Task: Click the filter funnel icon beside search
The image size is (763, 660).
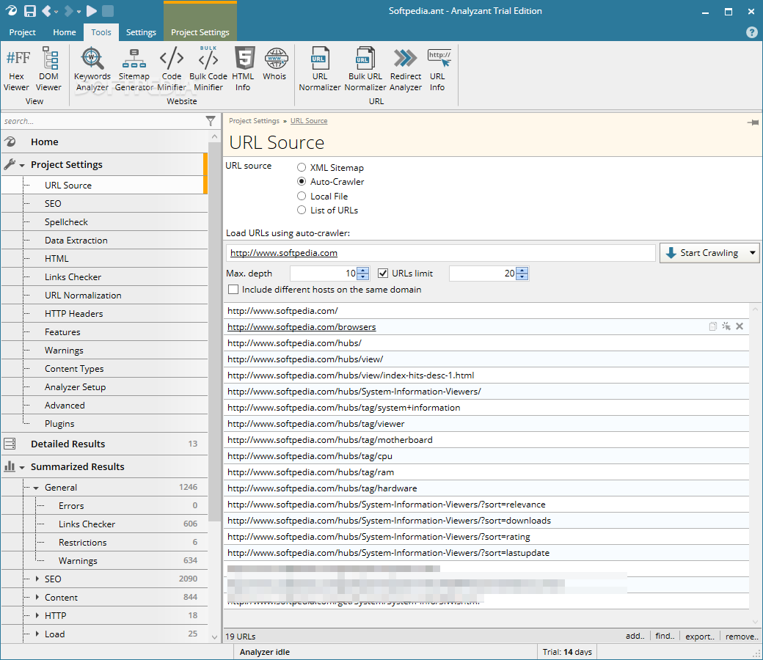Action: (211, 121)
